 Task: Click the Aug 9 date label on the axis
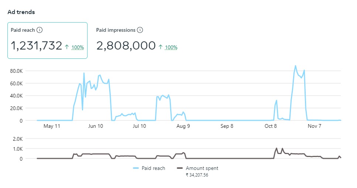[183, 126]
